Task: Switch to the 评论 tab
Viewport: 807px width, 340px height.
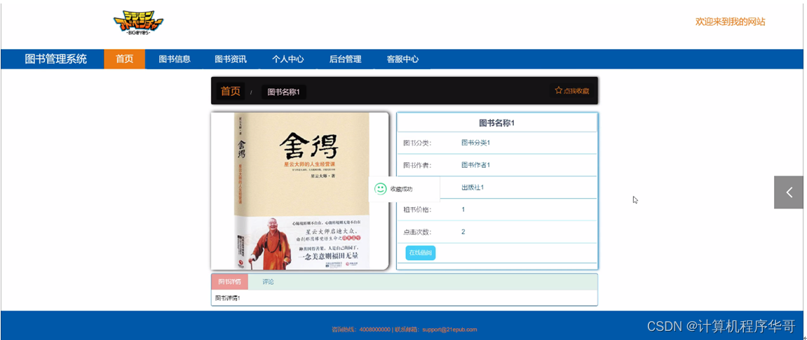Action: tap(268, 282)
